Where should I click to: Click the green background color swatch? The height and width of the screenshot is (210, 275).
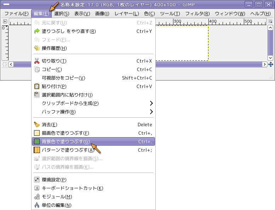point(37,141)
